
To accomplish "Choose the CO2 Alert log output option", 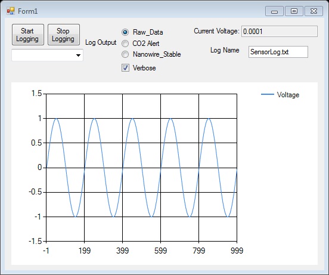I will 125,44.
